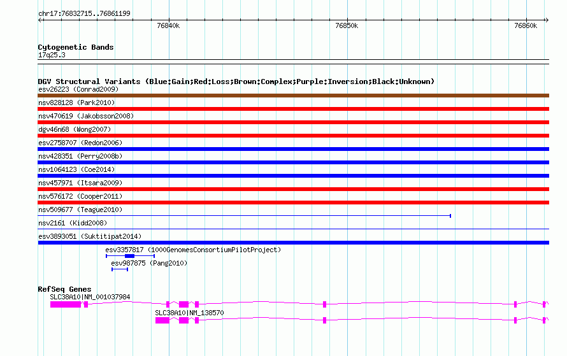
Task: Select the red bar under nsv828128 (Park2010)
Action: (293, 109)
